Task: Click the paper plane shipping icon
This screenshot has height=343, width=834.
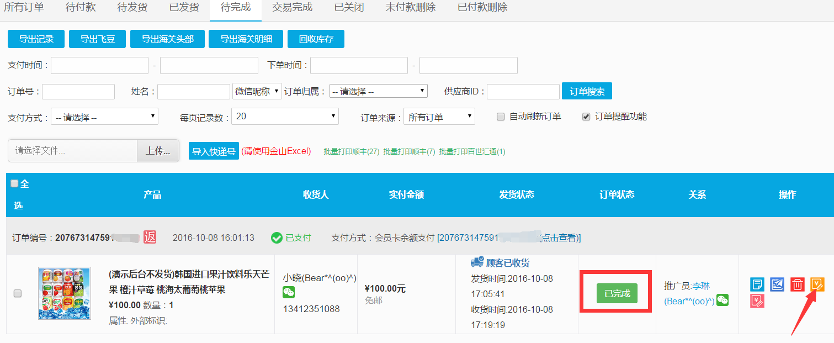Action: click(x=777, y=284)
